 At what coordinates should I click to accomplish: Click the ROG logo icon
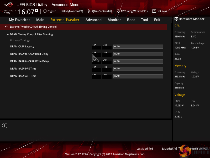coord(9,4)
